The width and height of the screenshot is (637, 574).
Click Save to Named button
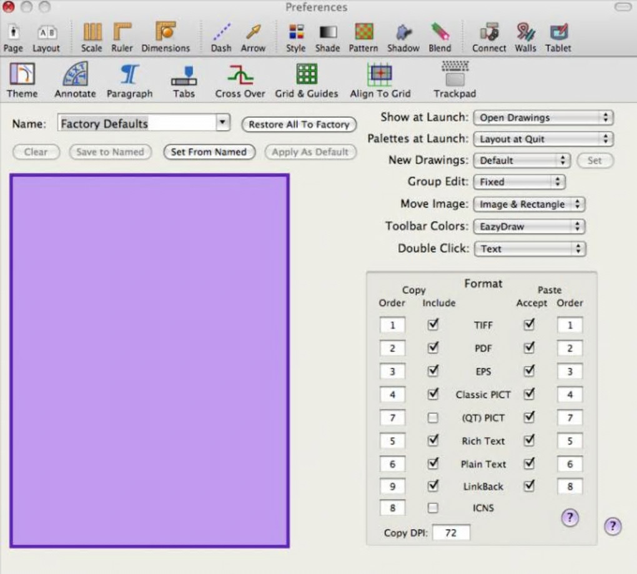coord(110,152)
